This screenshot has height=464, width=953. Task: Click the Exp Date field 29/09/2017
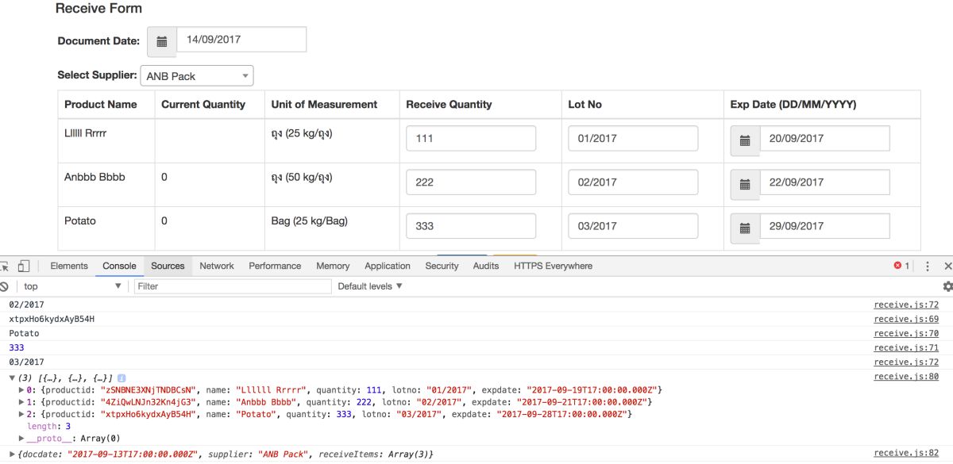coord(824,226)
